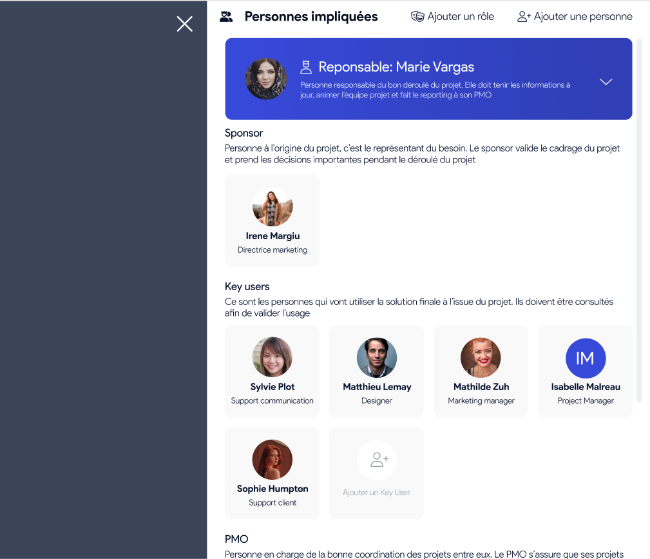Select the 'Reponsable: Marie Vargas' heading

[396, 67]
